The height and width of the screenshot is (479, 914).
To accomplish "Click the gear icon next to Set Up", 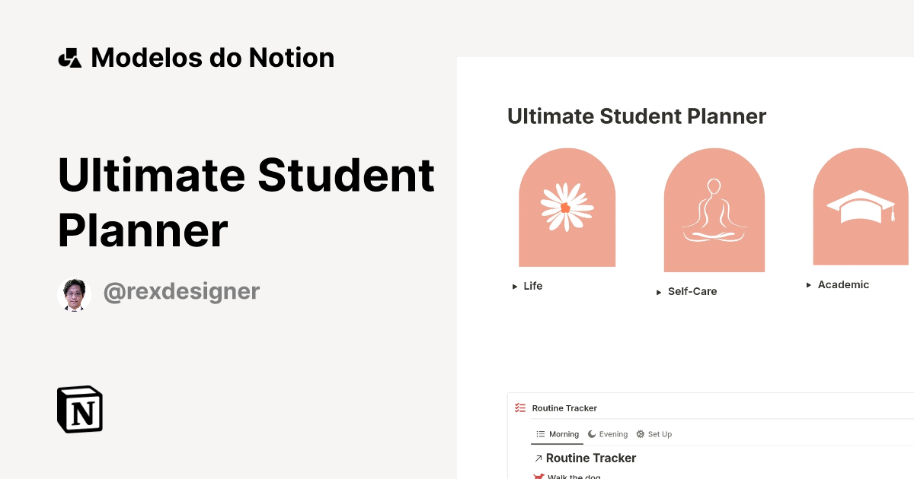I will (x=641, y=433).
